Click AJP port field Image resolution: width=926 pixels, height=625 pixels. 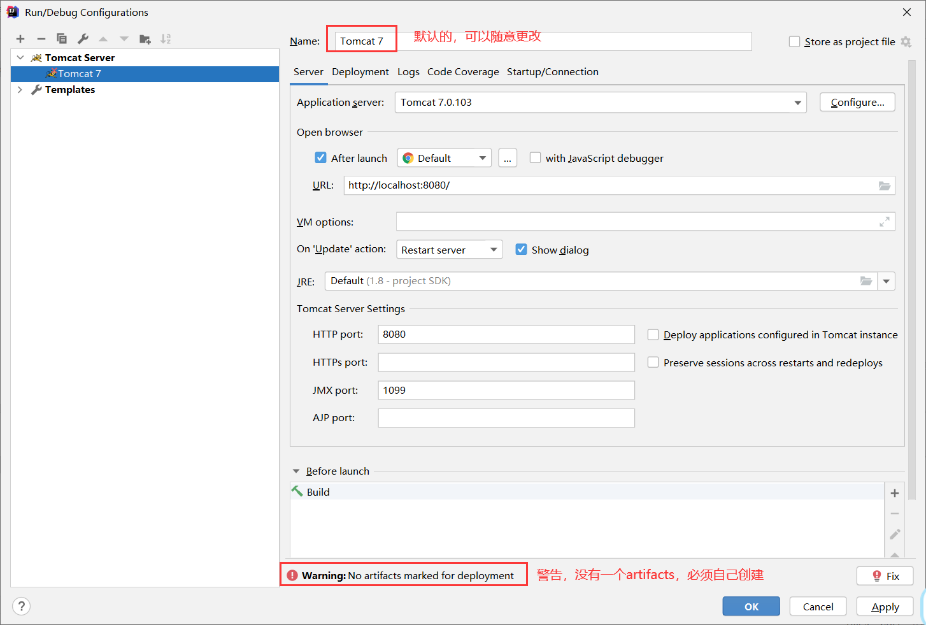[x=506, y=418]
